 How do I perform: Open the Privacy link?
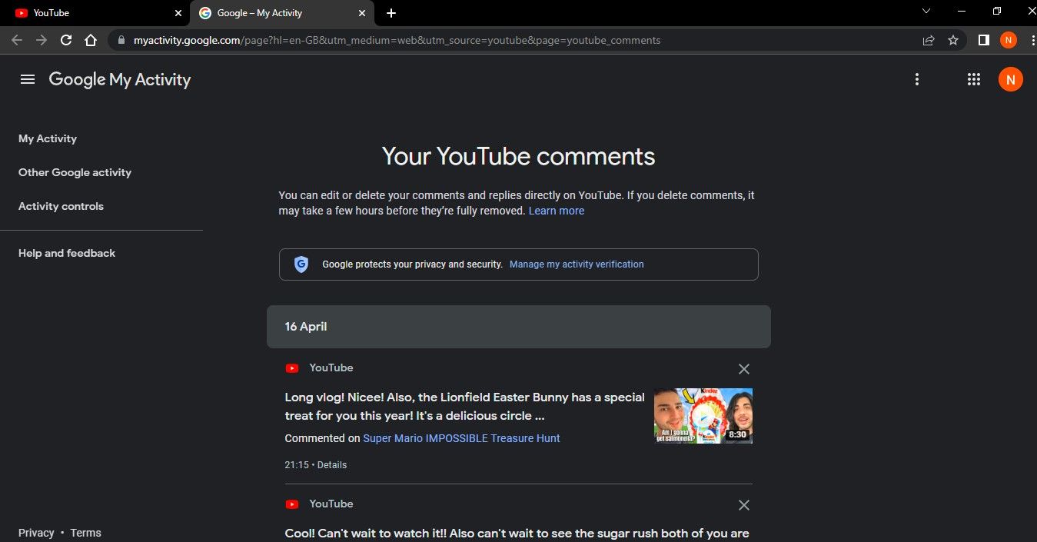pyautogui.click(x=36, y=533)
